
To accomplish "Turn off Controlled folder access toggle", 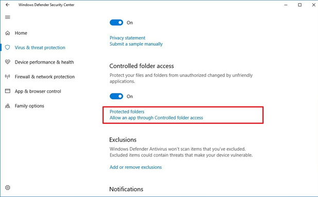I will (116, 96).
